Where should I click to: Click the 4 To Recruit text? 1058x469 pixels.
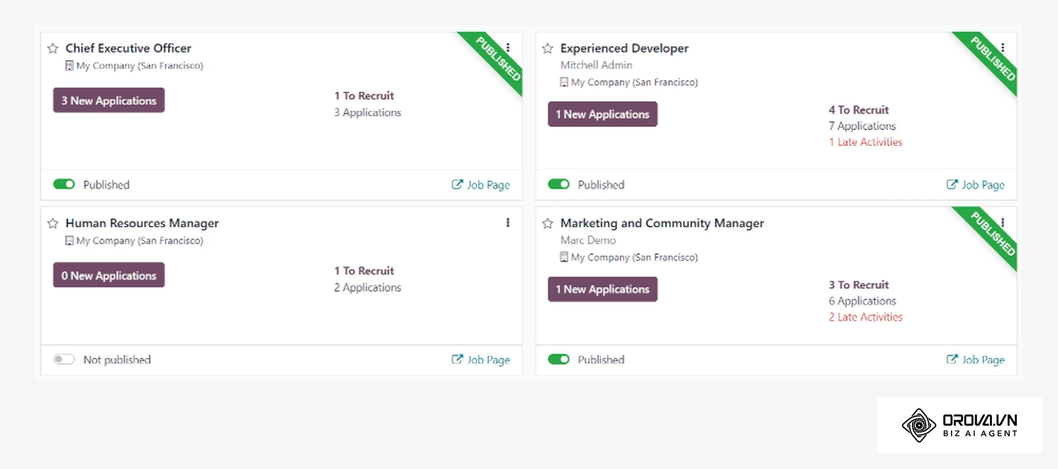858,110
